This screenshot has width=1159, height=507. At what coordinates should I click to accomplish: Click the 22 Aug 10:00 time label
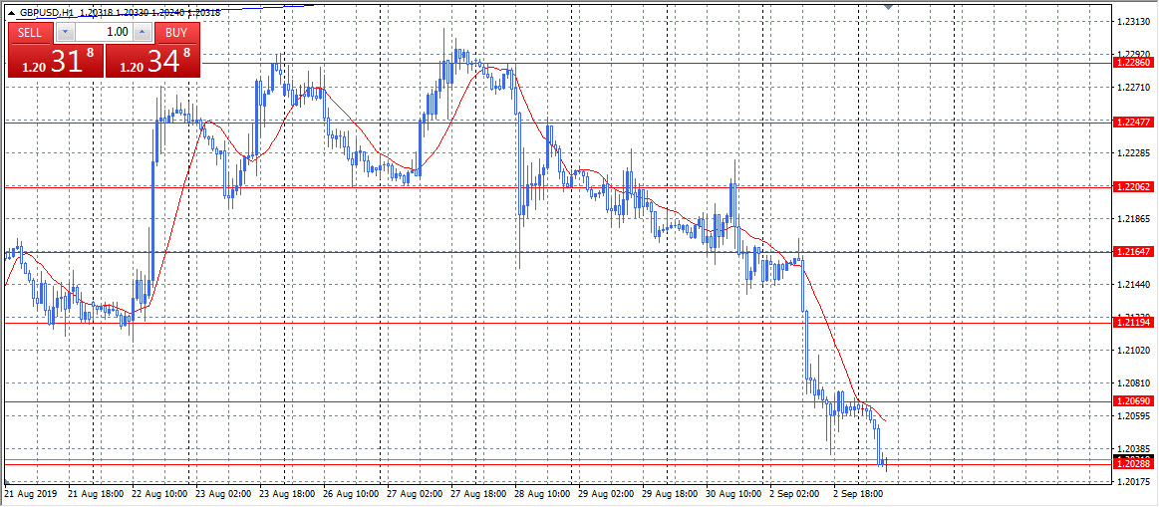[160, 493]
